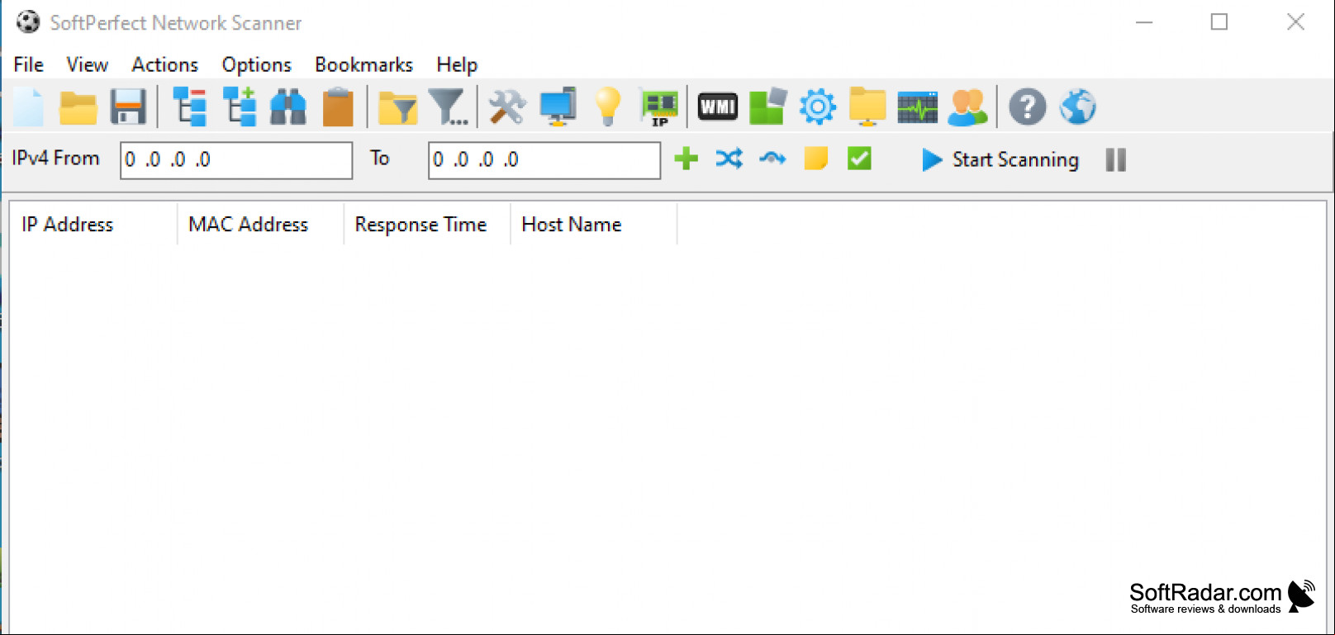Save results with the floppy disk icon

(x=128, y=107)
